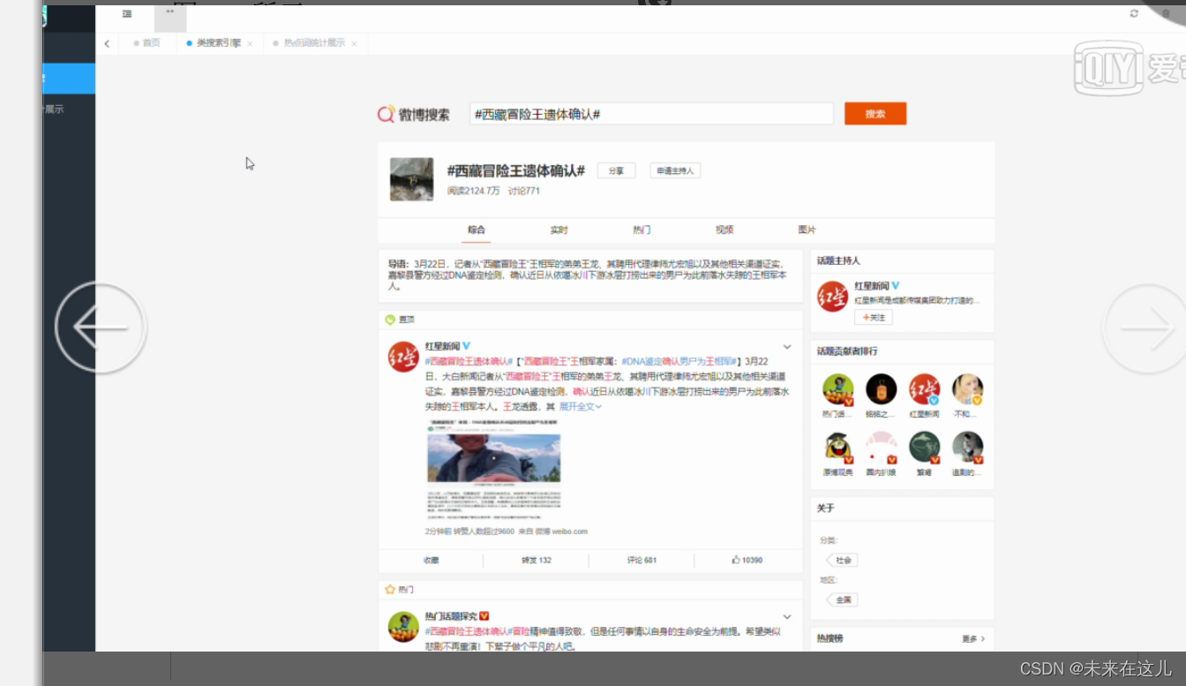Open contributor avatar 热门话...

pyautogui.click(x=838, y=388)
